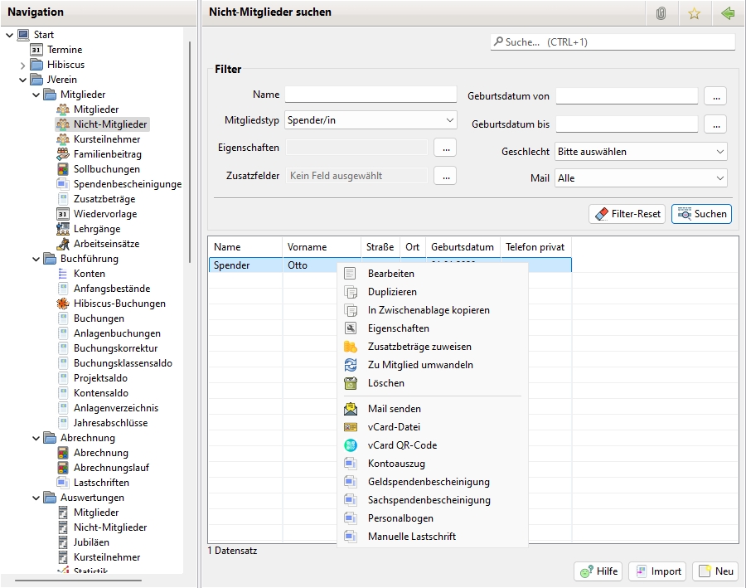Select Geldspendenbescheinigung in context menu
This screenshot has width=746, height=588.
pos(428,482)
